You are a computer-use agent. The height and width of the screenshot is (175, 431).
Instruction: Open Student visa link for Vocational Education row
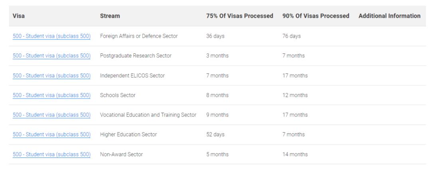pyautogui.click(x=51, y=115)
